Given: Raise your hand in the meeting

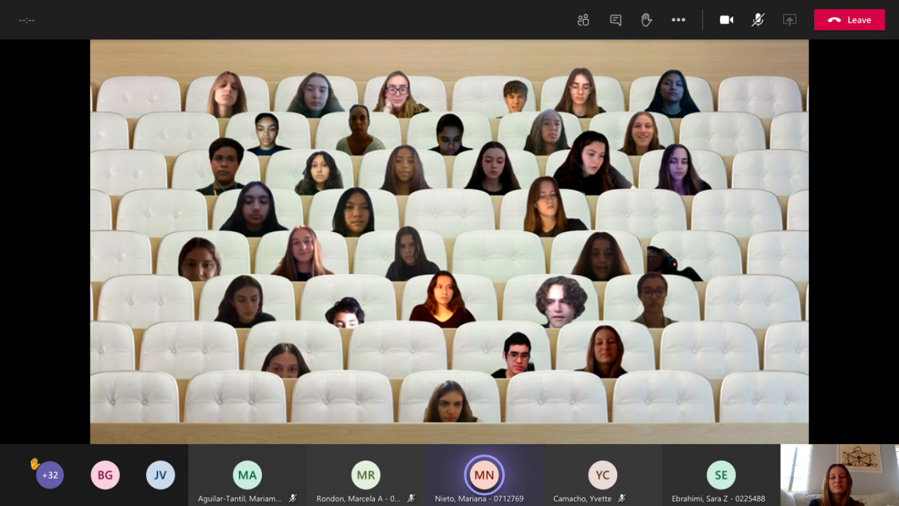Looking at the screenshot, I should [x=647, y=20].
